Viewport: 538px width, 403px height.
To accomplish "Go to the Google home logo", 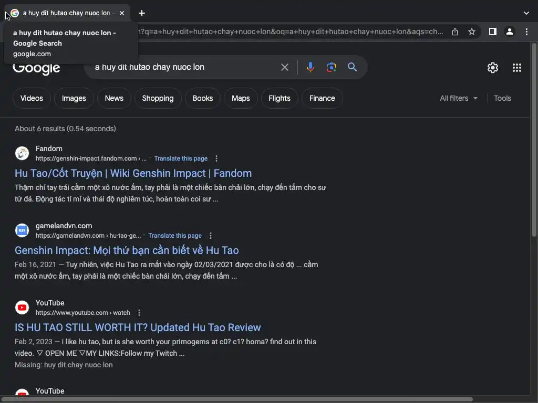I will click(36, 68).
